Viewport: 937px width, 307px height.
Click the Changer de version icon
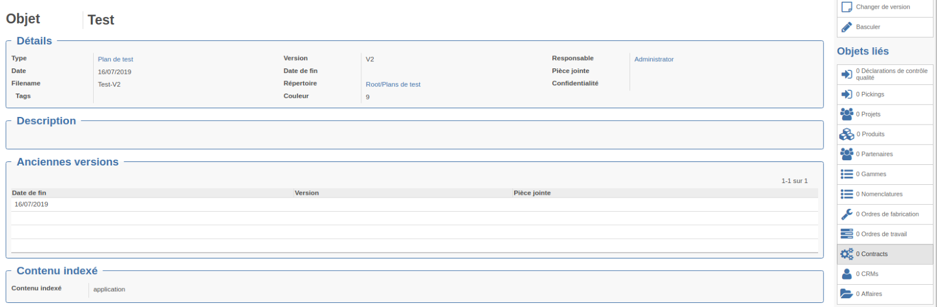click(847, 7)
